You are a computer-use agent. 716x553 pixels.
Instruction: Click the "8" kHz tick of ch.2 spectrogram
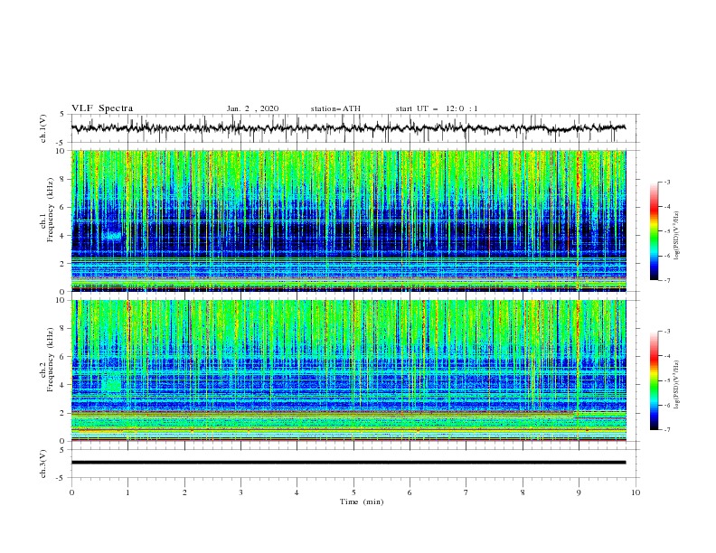click(63, 329)
